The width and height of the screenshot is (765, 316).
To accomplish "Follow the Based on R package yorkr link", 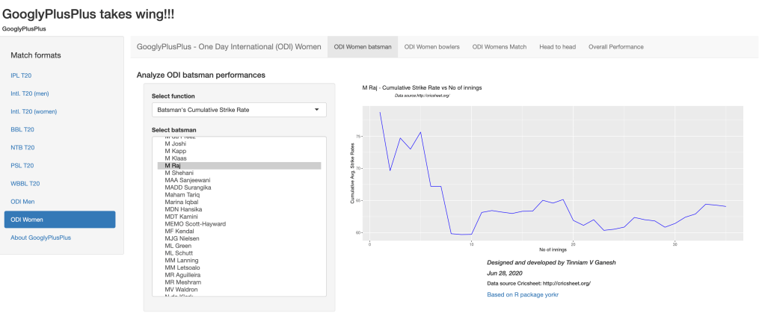I will click(523, 295).
